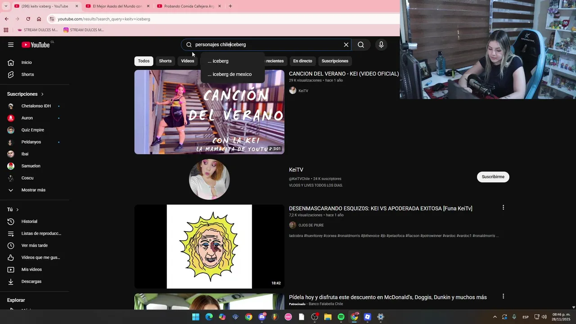Switch to Probando Comida Callejera tab
576x324 pixels.
(189, 6)
